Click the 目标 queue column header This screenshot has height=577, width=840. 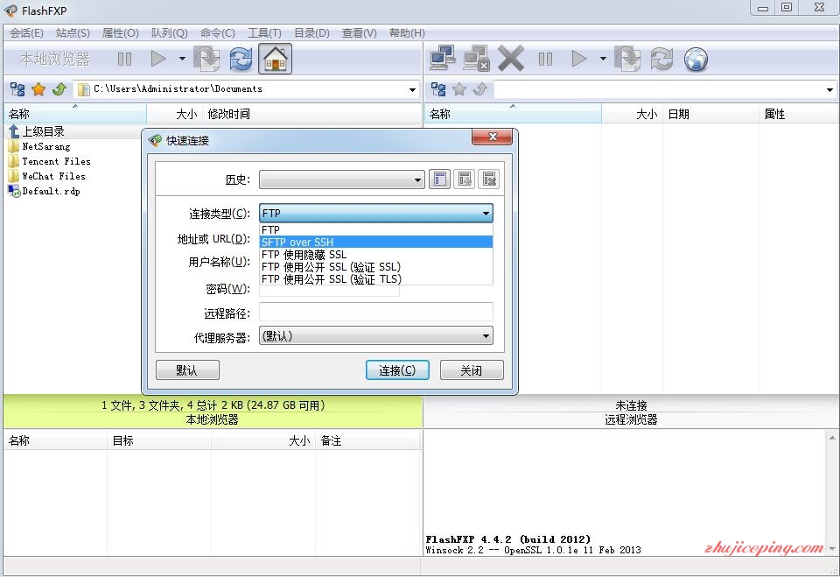(x=159, y=440)
